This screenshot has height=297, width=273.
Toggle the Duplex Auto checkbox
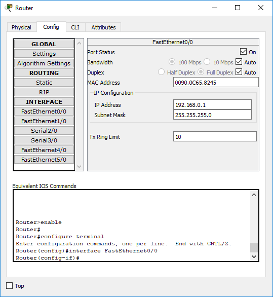[239, 72]
